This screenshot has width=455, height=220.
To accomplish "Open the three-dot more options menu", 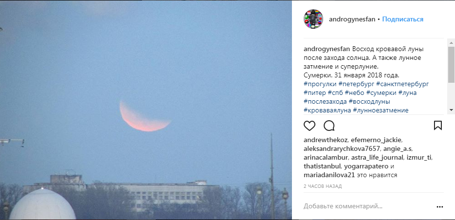I will coord(440,207).
